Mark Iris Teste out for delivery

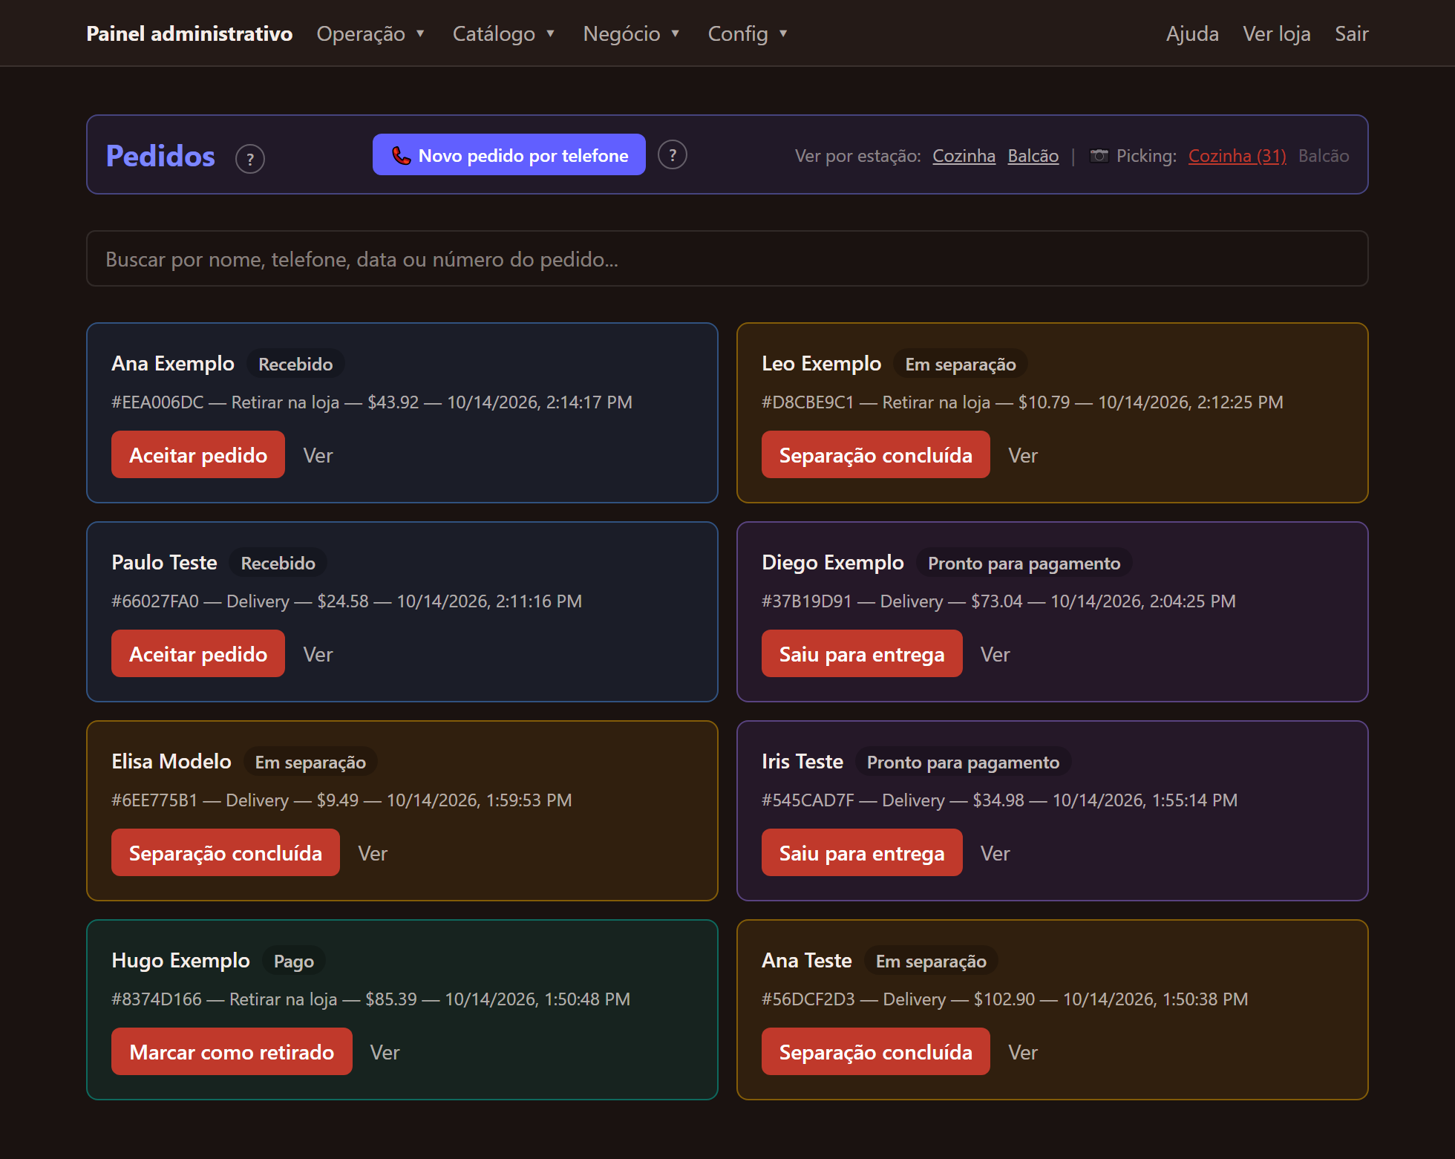click(862, 852)
